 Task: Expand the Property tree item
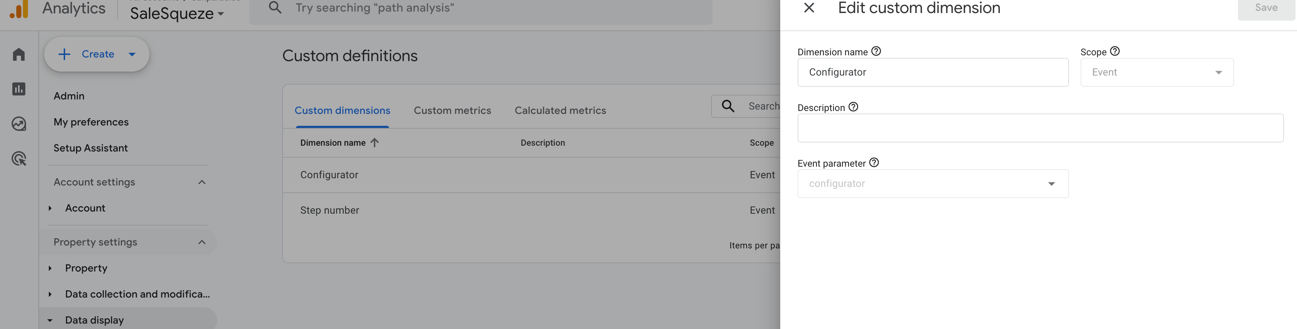(50, 268)
